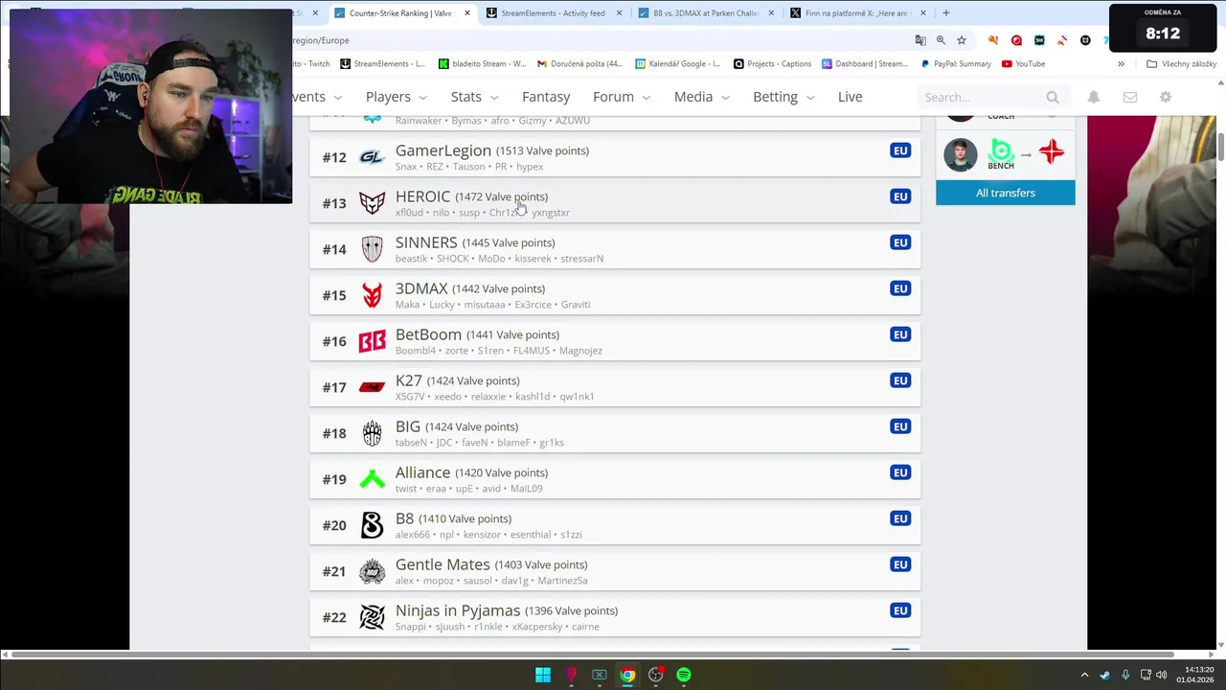Click the BENCH transfer player photo
This screenshot has width=1226, height=690.
tap(960, 153)
